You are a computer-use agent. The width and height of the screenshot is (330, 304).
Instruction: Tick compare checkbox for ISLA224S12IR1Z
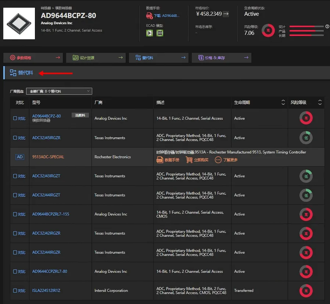[15, 290]
